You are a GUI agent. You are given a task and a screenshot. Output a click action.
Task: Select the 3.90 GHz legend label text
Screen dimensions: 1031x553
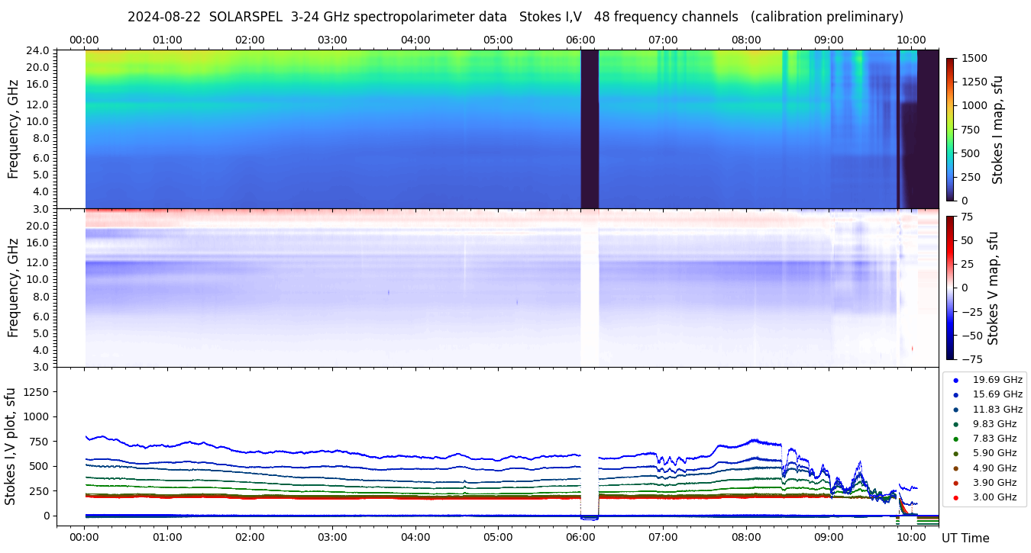pyautogui.click(x=994, y=483)
